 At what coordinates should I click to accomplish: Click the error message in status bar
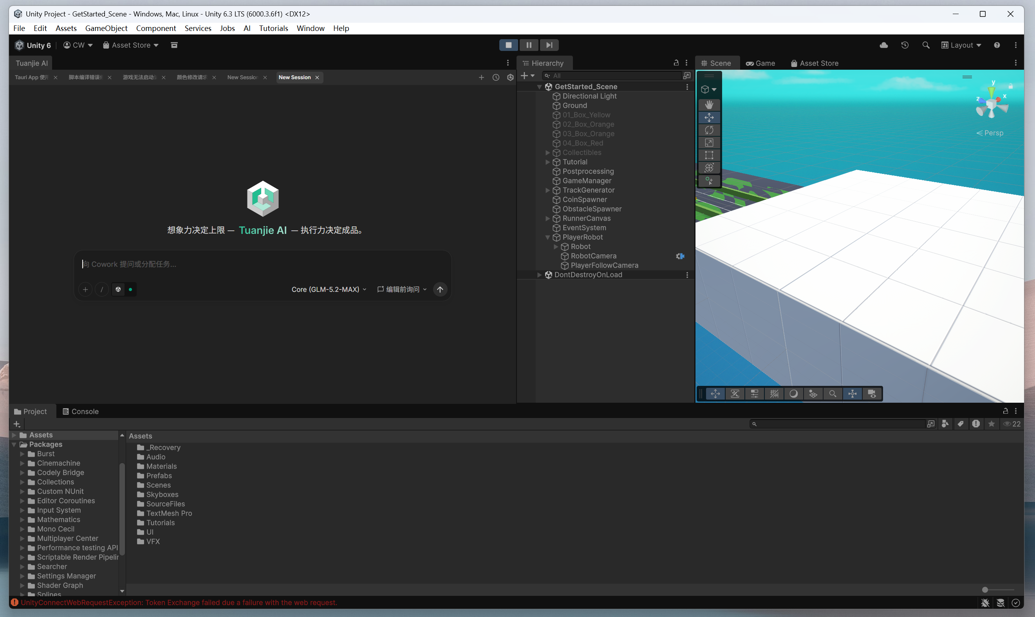(179, 603)
